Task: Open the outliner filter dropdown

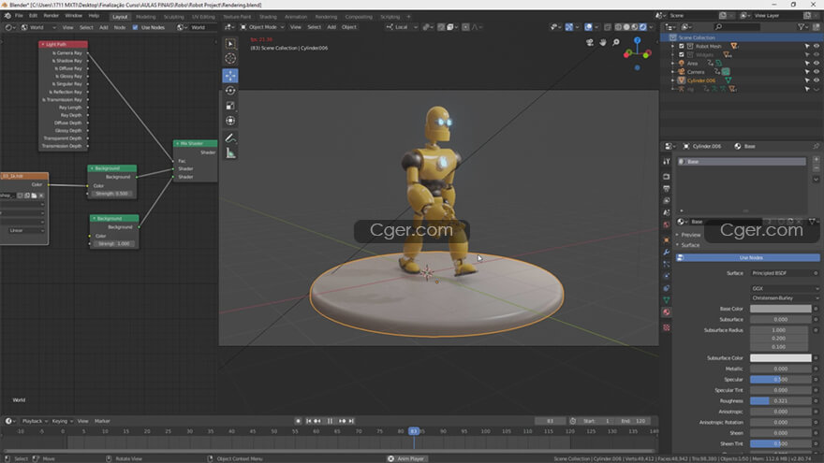Action: click(803, 27)
